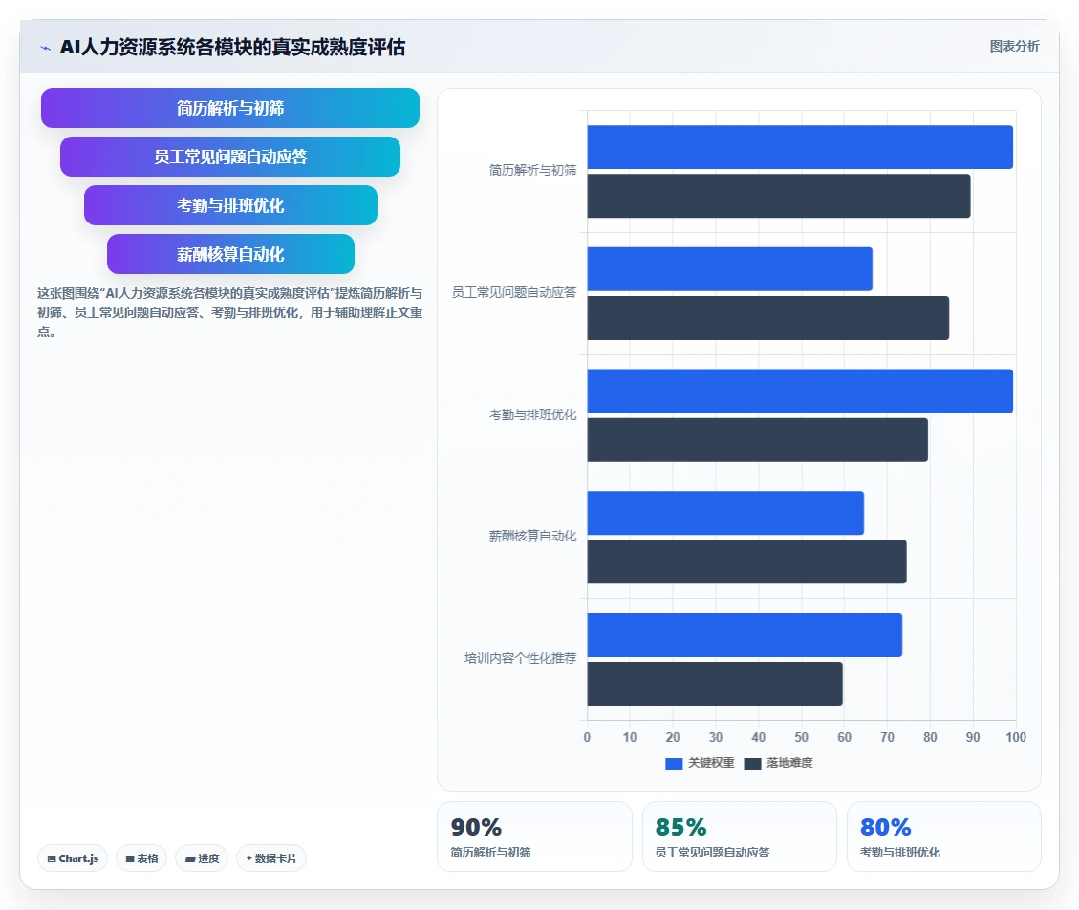Click the x-axis tick label 100
The image size is (1079, 910).
click(1016, 737)
